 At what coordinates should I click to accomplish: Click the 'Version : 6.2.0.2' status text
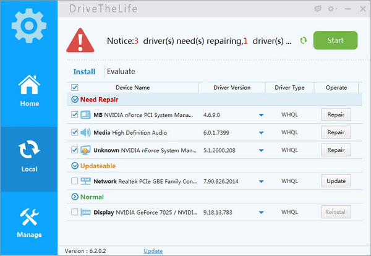pos(85,251)
